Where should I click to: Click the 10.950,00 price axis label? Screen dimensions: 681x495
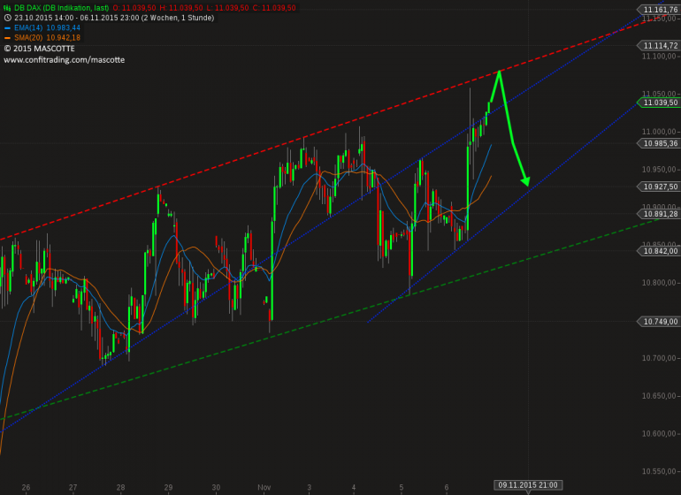click(659, 170)
